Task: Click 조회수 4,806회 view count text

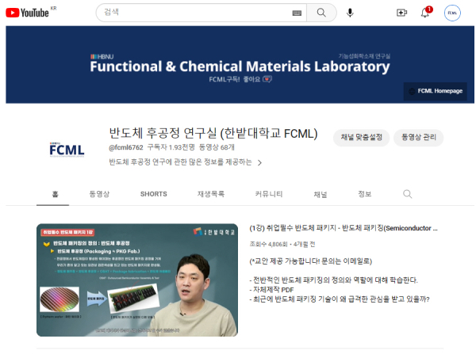Action: [268, 244]
